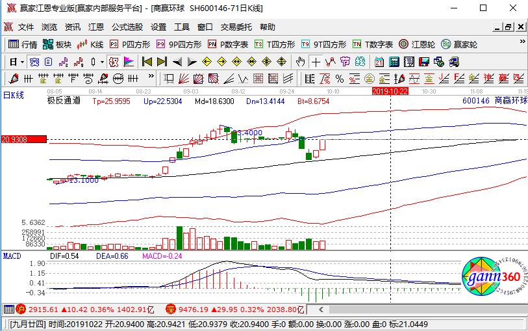Launch the 江恩轮 Gann wheel

point(417,44)
